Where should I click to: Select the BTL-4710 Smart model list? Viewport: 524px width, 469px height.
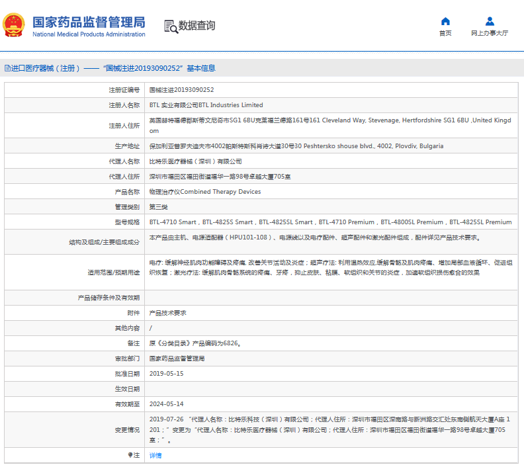coord(331,222)
